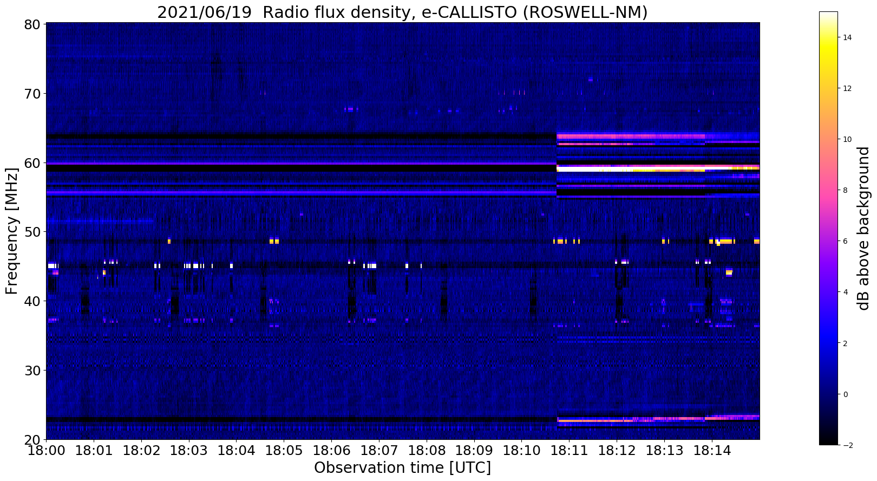877x481 pixels.
Task: Click the 20 MHz frequency tick label
Action: (34, 439)
